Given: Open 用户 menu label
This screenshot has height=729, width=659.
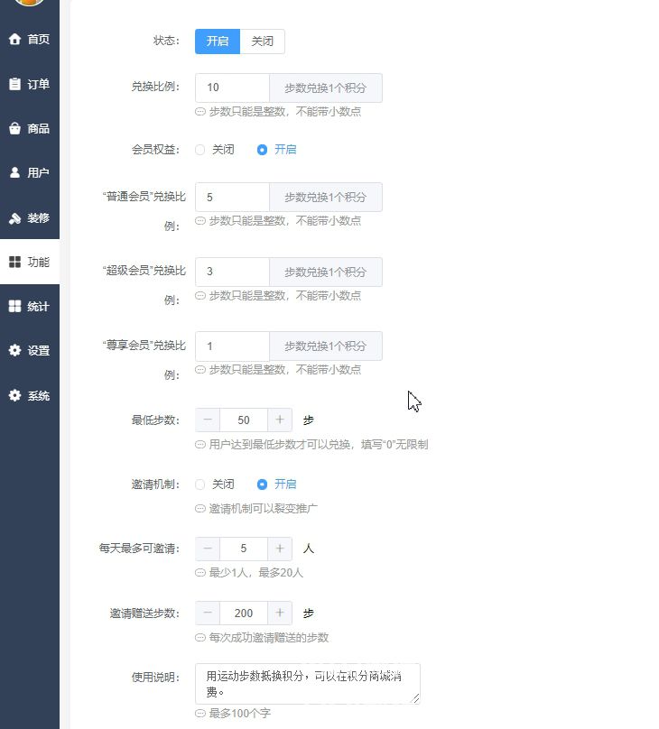Looking at the screenshot, I should point(39,173).
